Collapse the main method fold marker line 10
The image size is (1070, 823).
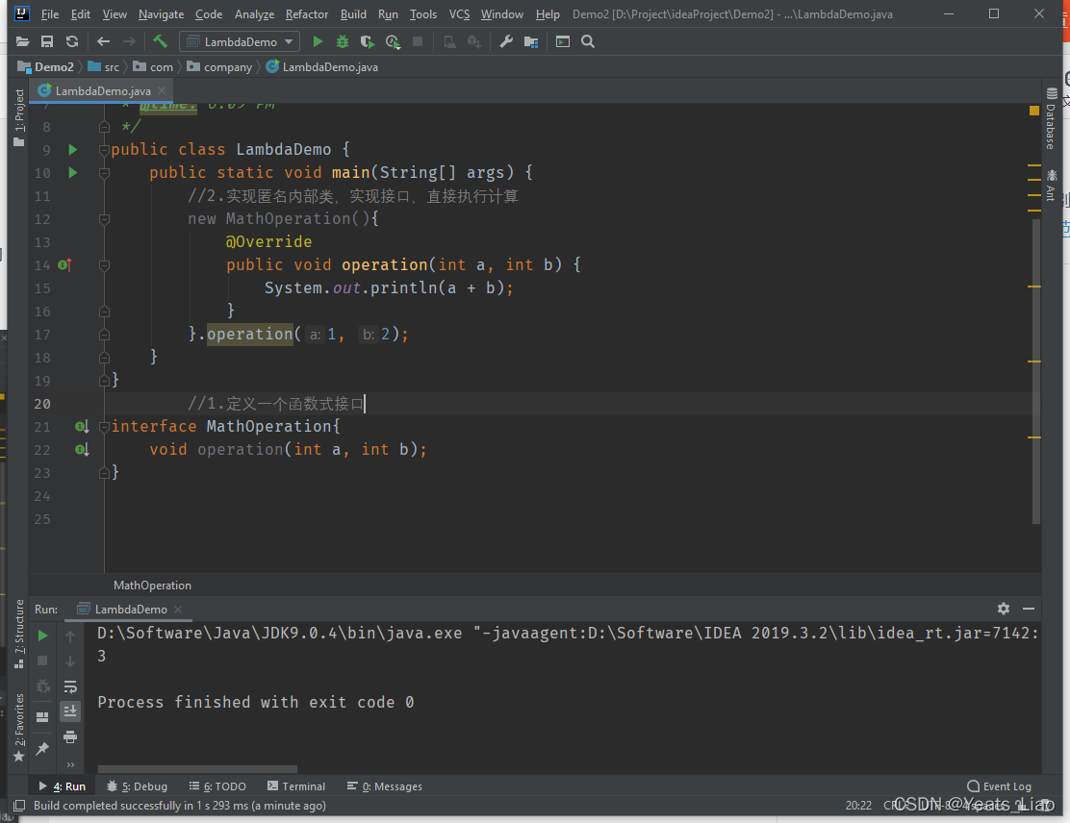[x=105, y=173]
